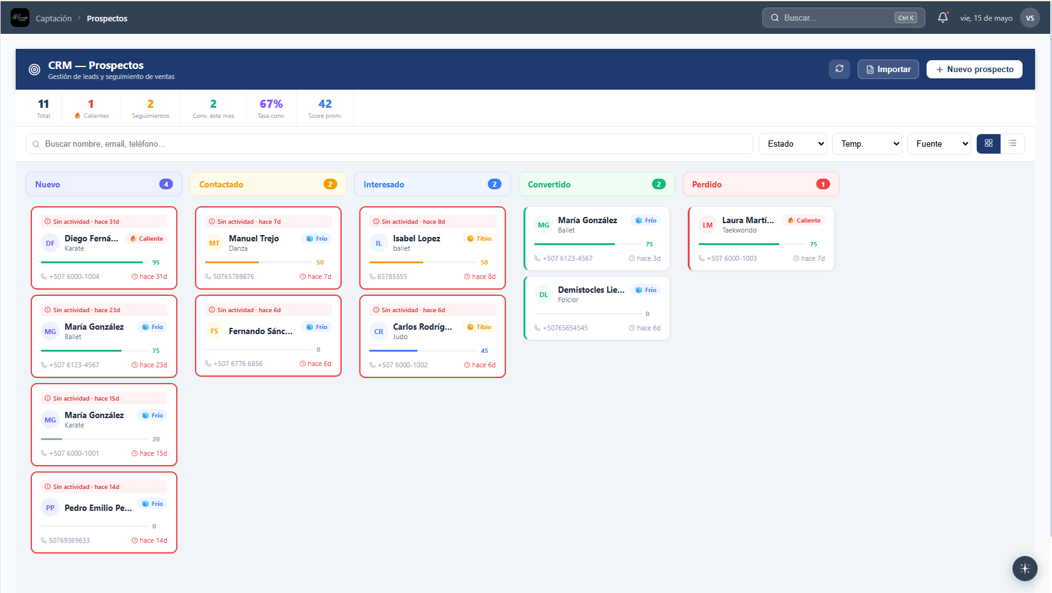Switch to kanban grid view

pos(989,144)
